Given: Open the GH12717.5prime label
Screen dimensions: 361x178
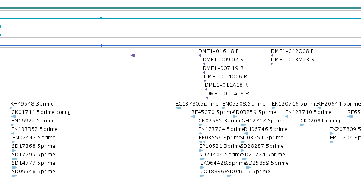Looking at the screenshot, I should pyautogui.click(x=263, y=121).
